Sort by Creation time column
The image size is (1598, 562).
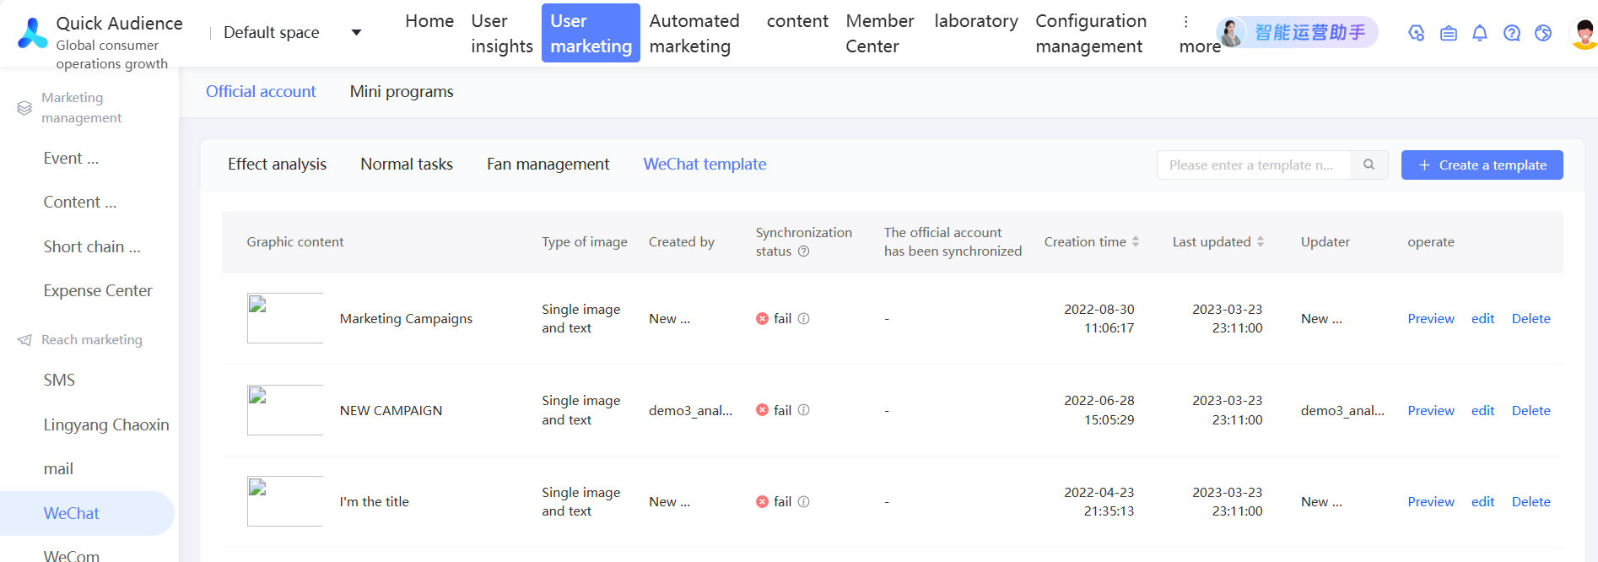tap(1136, 242)
